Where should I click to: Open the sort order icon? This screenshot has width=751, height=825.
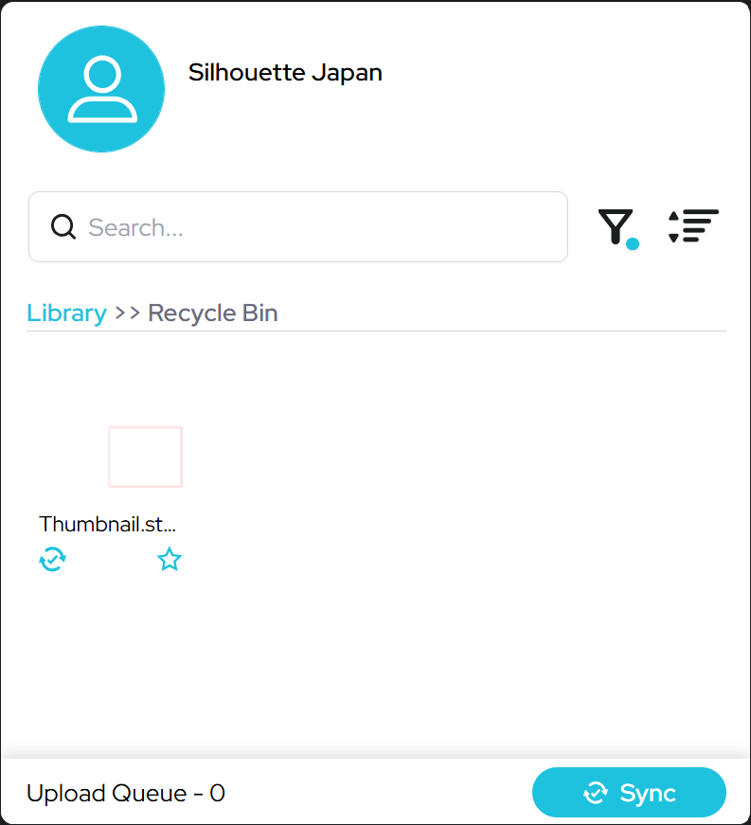tap(693, 226)
